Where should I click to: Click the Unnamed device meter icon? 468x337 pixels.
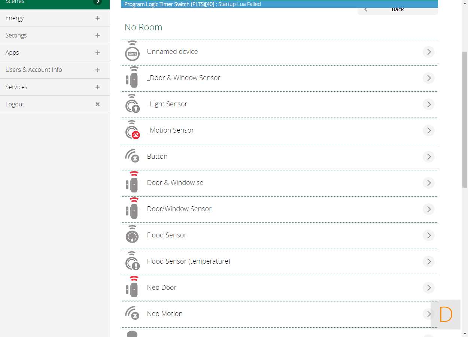[x=132, y=52]
